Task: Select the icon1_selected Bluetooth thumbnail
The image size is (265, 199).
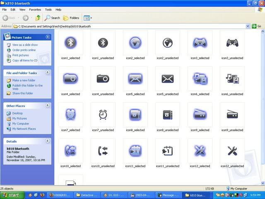Action: [x=71, y=43]
